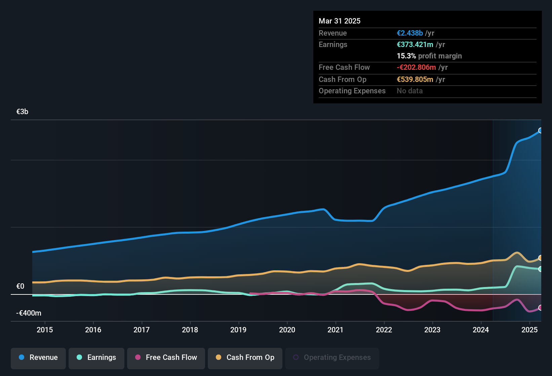Image resolution: width=552 pixels, height=376 pixels.
Task: Click the Revenue row label in tooltip
Action: [x=332, y=33]
